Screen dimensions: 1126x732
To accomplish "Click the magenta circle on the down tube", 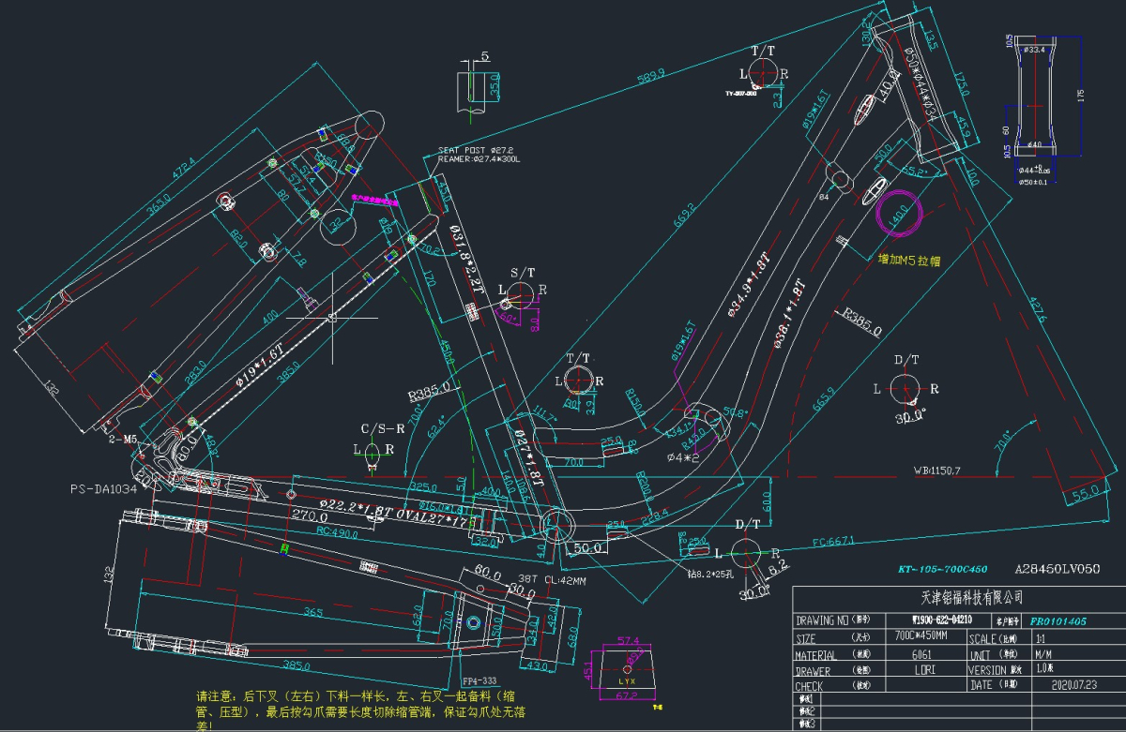I will [899, 213].
